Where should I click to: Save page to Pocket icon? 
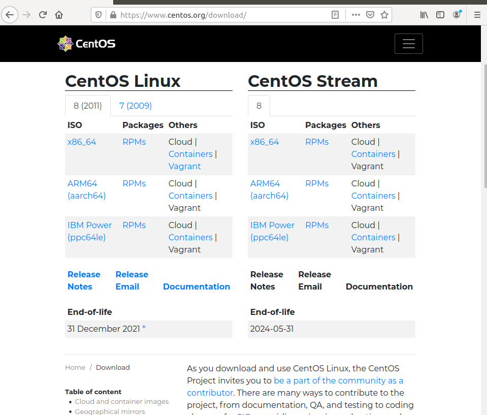point(370,15)
